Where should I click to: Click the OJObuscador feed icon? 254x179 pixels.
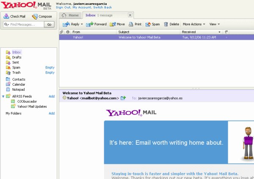(13, 101)
